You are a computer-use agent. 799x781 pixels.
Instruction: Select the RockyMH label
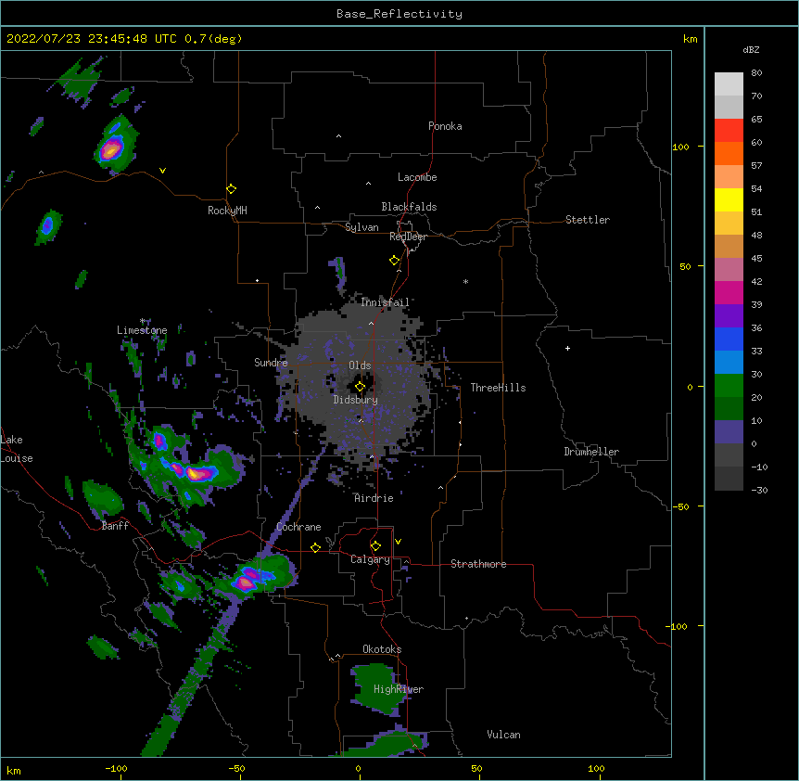(227, 211)
